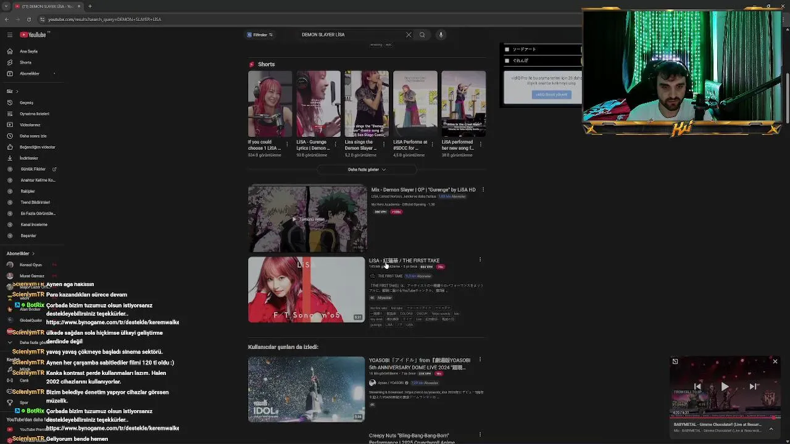Open Ayase / YOASOBI channel link
Viewport: 790px width, 444px height.
click(390, 383)
